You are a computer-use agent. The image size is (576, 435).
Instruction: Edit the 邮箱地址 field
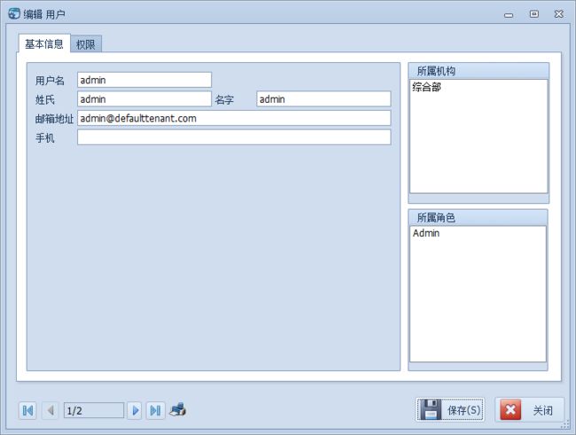click(x=234, y=118)
